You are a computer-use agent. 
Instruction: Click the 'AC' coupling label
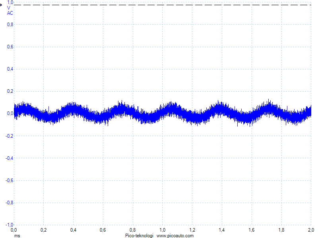coord(10,13)
